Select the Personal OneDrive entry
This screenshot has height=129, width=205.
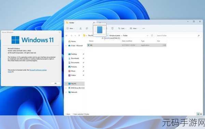click(76, 46)
